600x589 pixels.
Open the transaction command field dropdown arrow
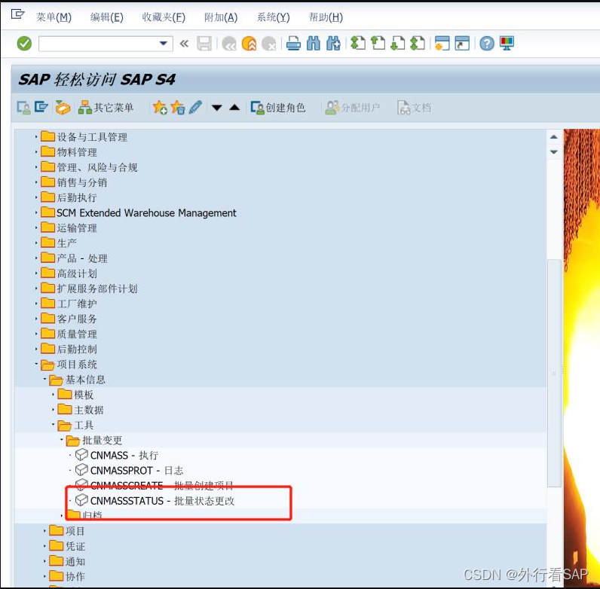pos(164,44)
